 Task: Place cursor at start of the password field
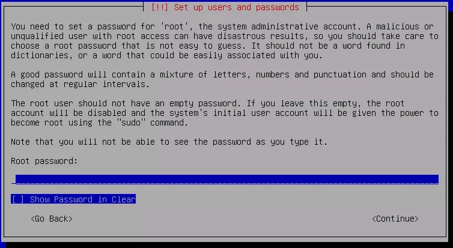coord(14,180)
